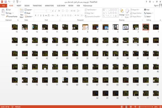The height and width of the screenshot is (108, 162).
Task: Click the Redo/Repeat icon in title bar
Action: (x=14, y=2)
